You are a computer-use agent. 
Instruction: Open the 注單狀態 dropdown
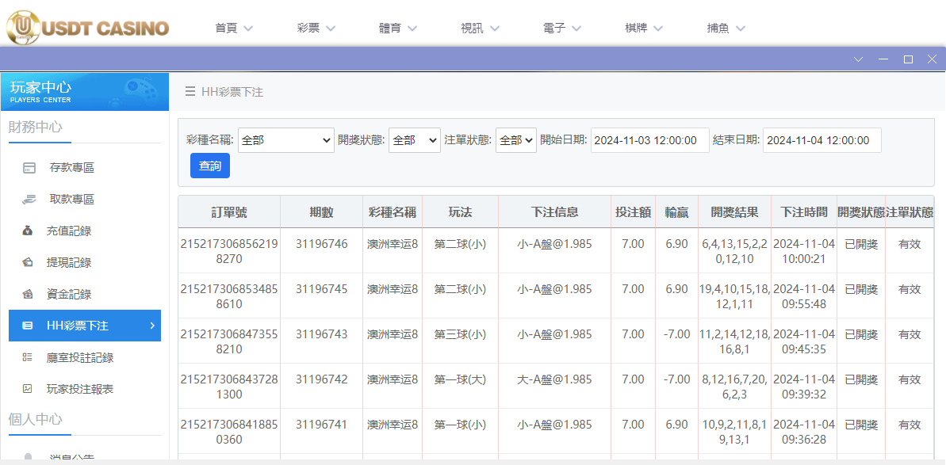point(515,139)
